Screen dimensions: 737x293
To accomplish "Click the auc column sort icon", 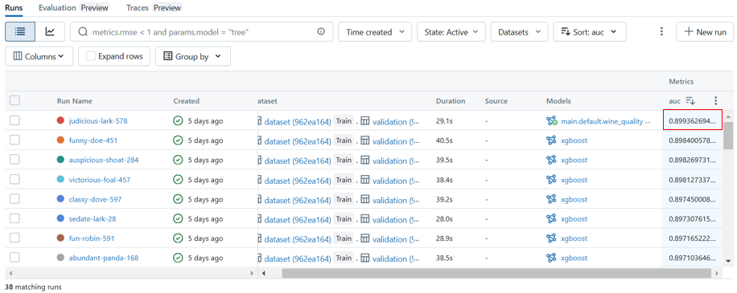I will click(x=690, y=101).
